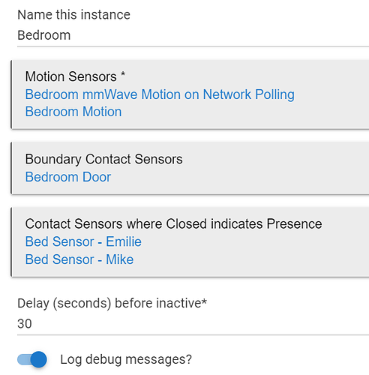Choose the Bedroom Door contact sensor
This screenshot has height=375, width=369.
(68, 177)
